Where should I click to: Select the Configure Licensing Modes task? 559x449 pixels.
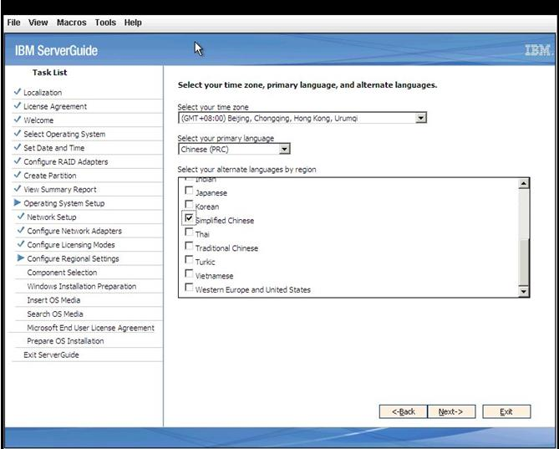pos(71,245)
